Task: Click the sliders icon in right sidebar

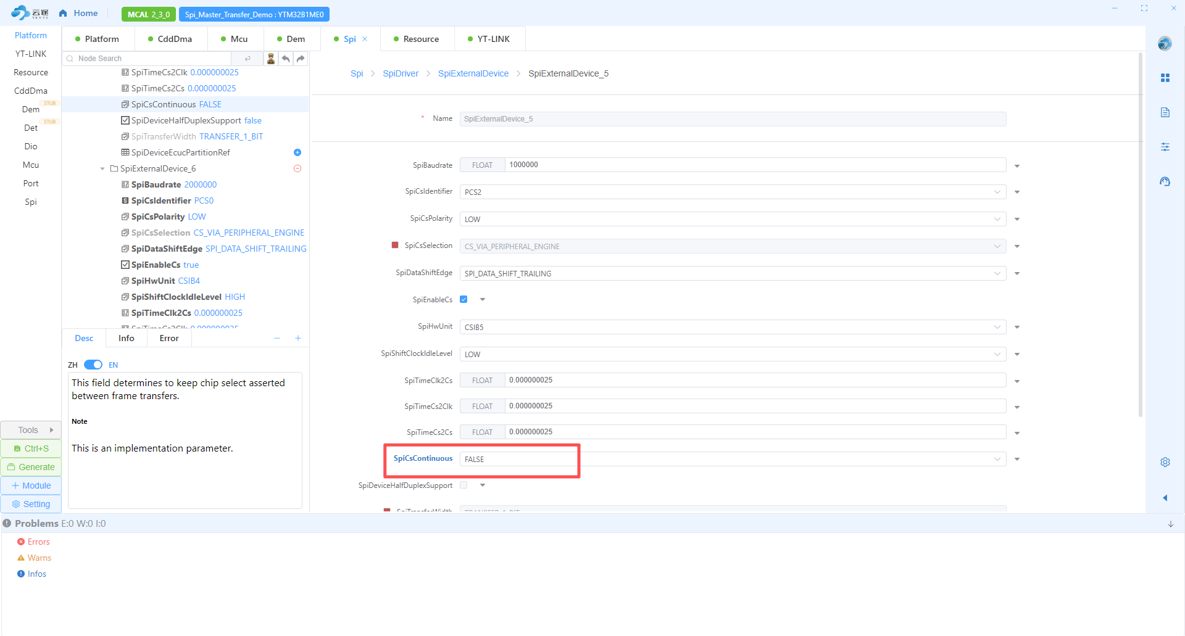Action: coord(1165,147)
